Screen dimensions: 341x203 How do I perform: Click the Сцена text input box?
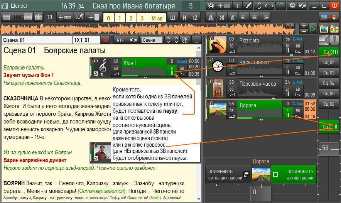pyautogui.click(x=152, y=40)
